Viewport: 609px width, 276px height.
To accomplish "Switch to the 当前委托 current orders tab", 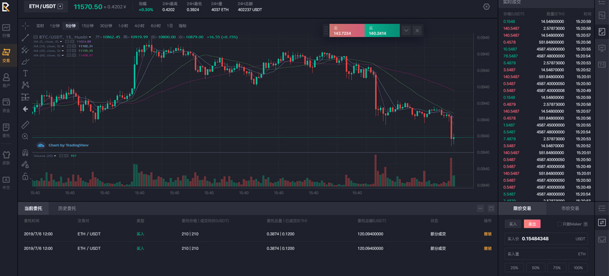I will click(34, 208).
